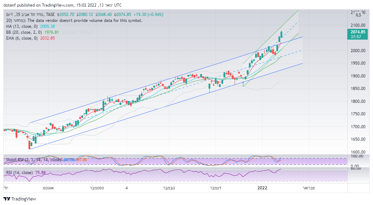Click the 2022 label on time axis

pos(262,188)
